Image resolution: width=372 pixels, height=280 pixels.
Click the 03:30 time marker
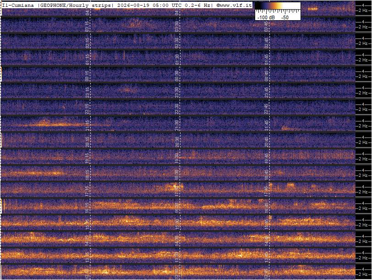coord(176,26)
